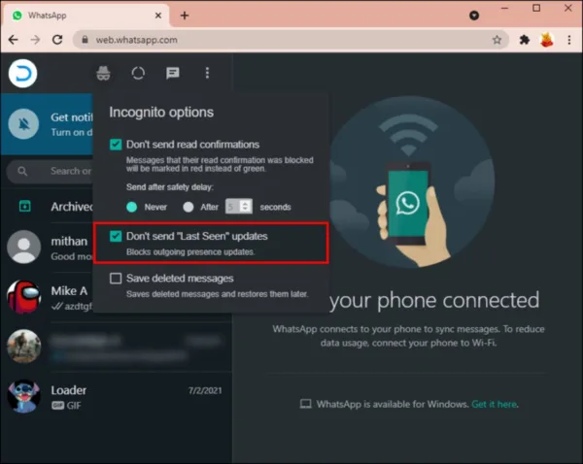This screenshot has width=583, height=464.
Task: Minimize the Chrome window
Action: click(x=504, y=8)
